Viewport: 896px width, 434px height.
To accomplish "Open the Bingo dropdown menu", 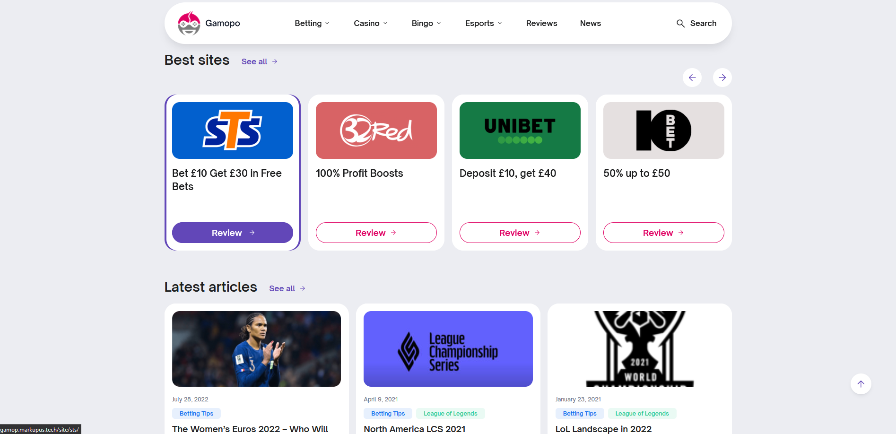I will tap(426, 23).
